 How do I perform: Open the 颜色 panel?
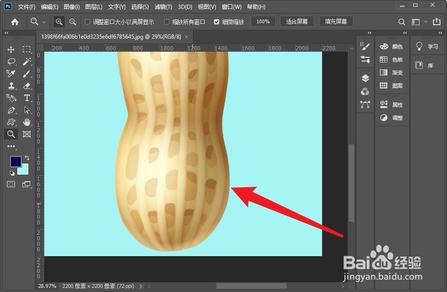[x=392, y=47]
